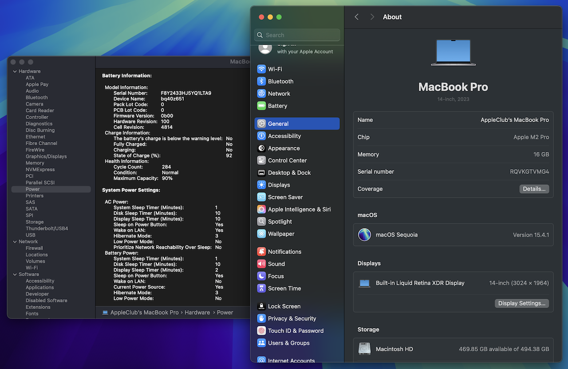Screen dimensions: 568x369
Task: Open the Screen Time hourglass icon
Action: (x=261, y=288)
